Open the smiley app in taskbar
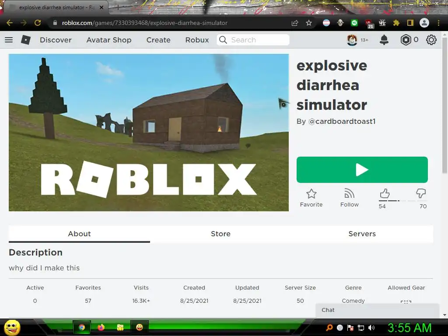448x336 pixels. click(139, 327)
